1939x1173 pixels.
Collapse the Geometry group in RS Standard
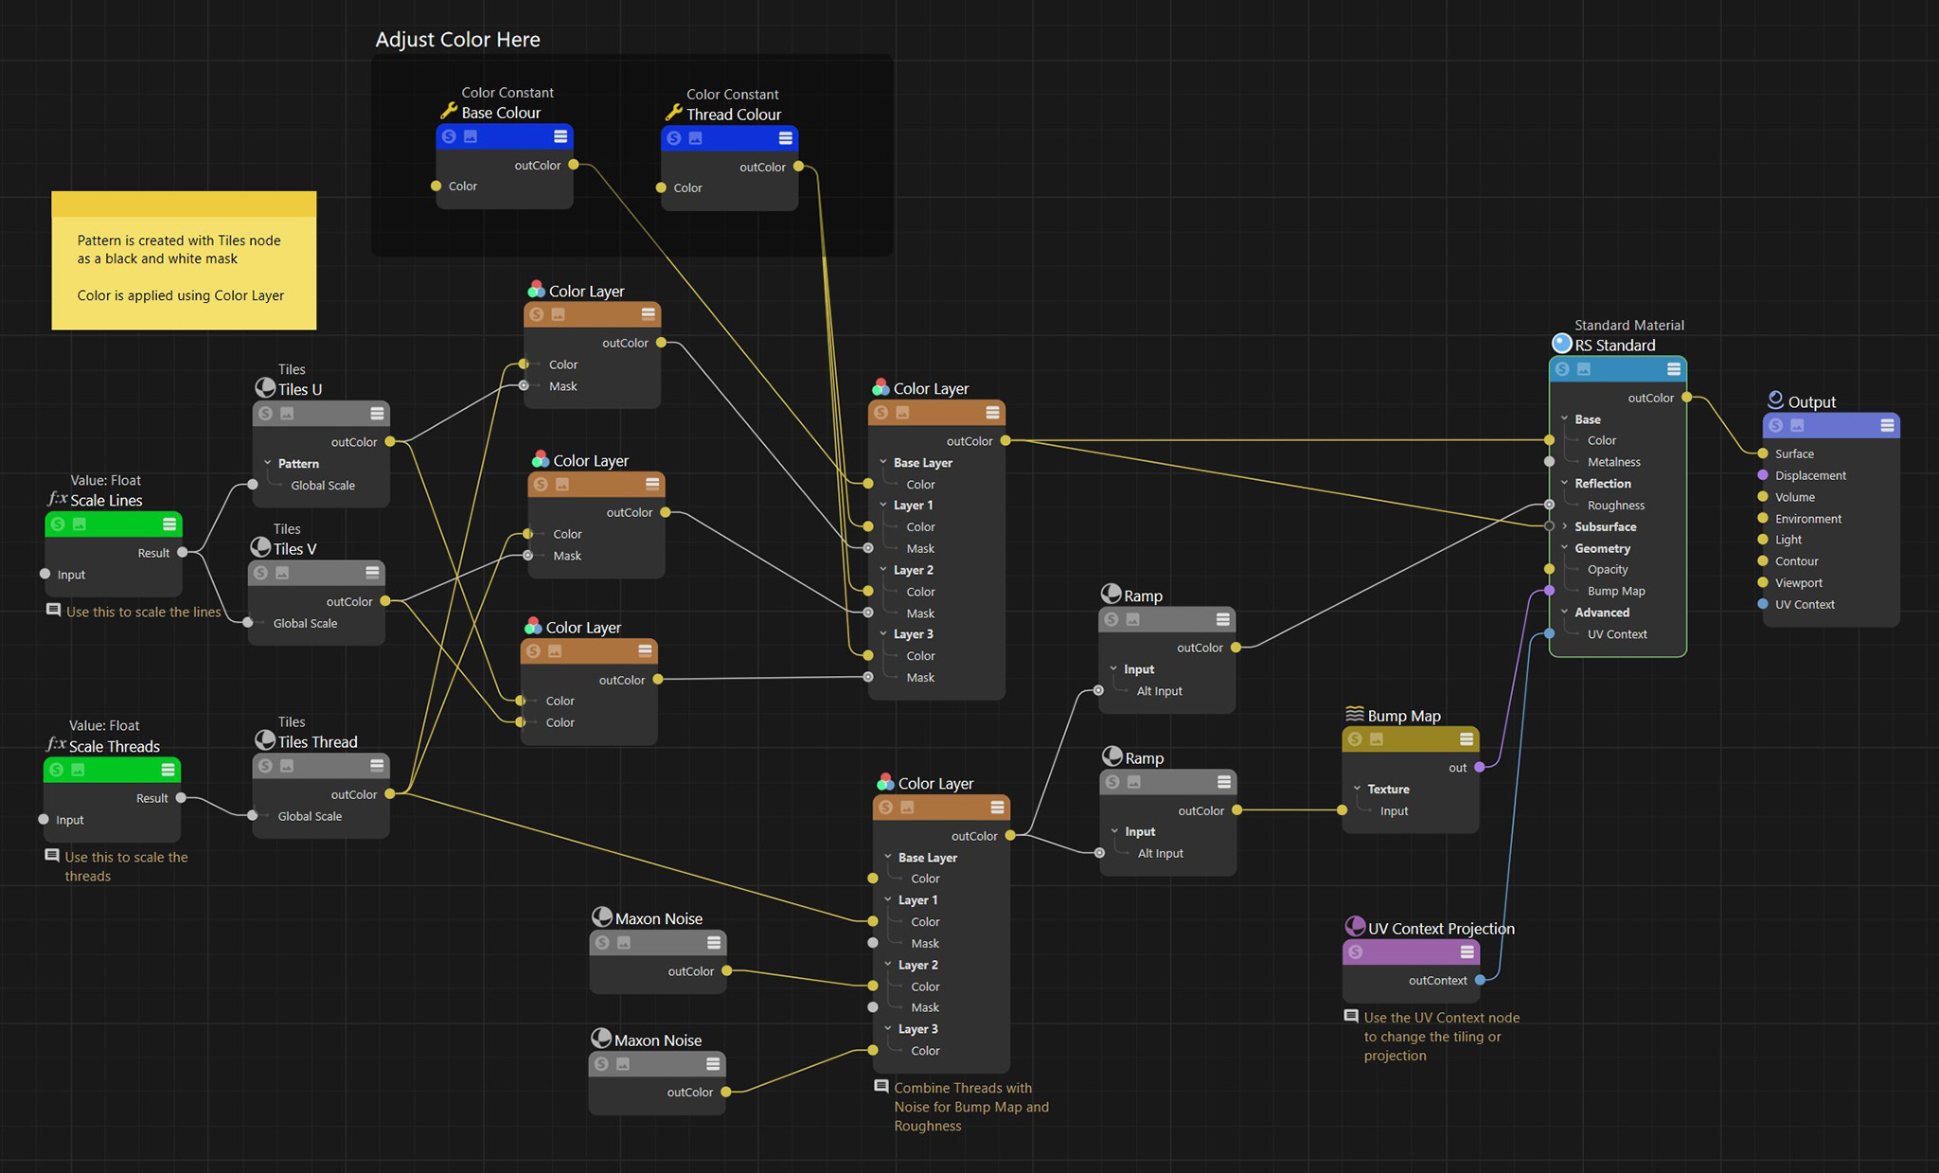coord(1565,548)
